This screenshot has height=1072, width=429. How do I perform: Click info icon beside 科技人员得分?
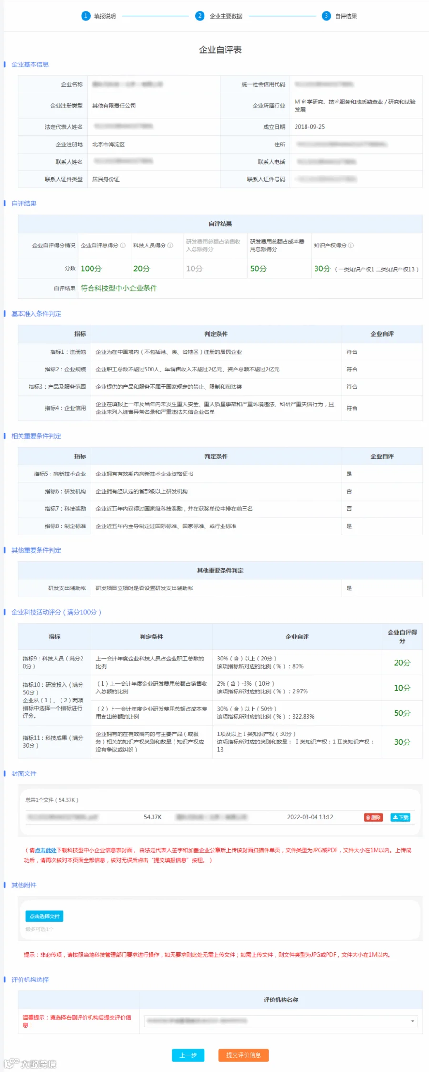coord(170,246)
